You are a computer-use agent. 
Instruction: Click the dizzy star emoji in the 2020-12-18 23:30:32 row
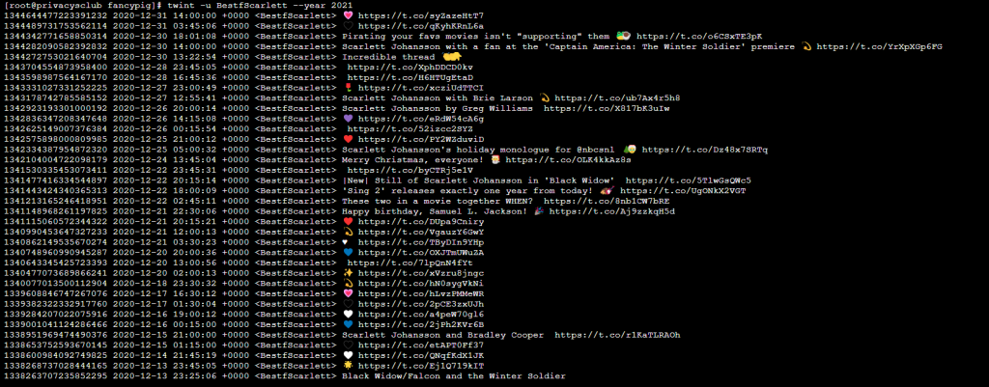click(348, 283)
